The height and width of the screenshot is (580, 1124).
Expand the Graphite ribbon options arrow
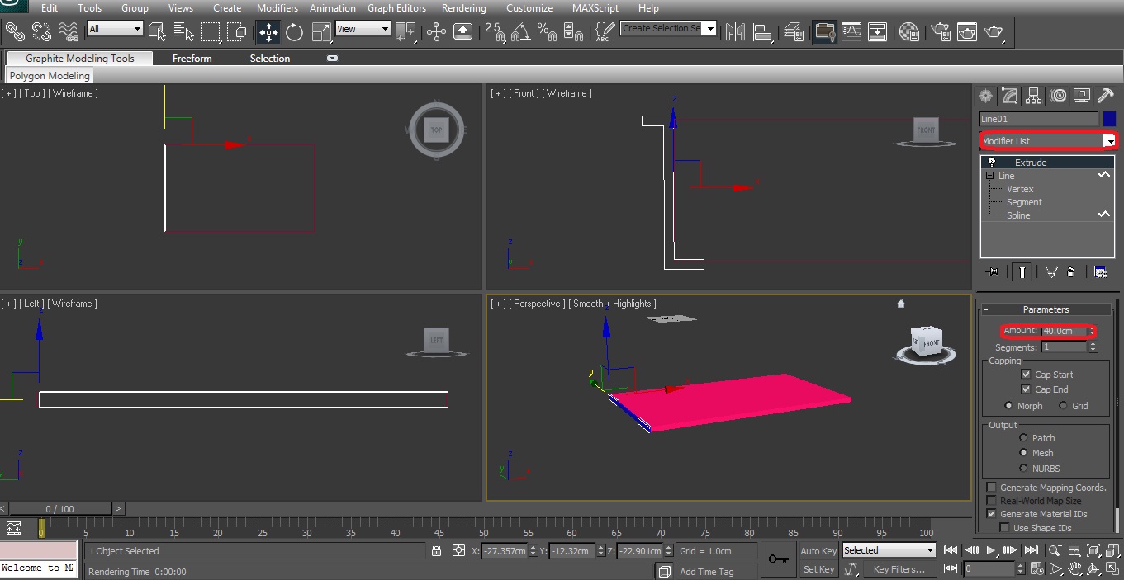(x=332, y=59)
